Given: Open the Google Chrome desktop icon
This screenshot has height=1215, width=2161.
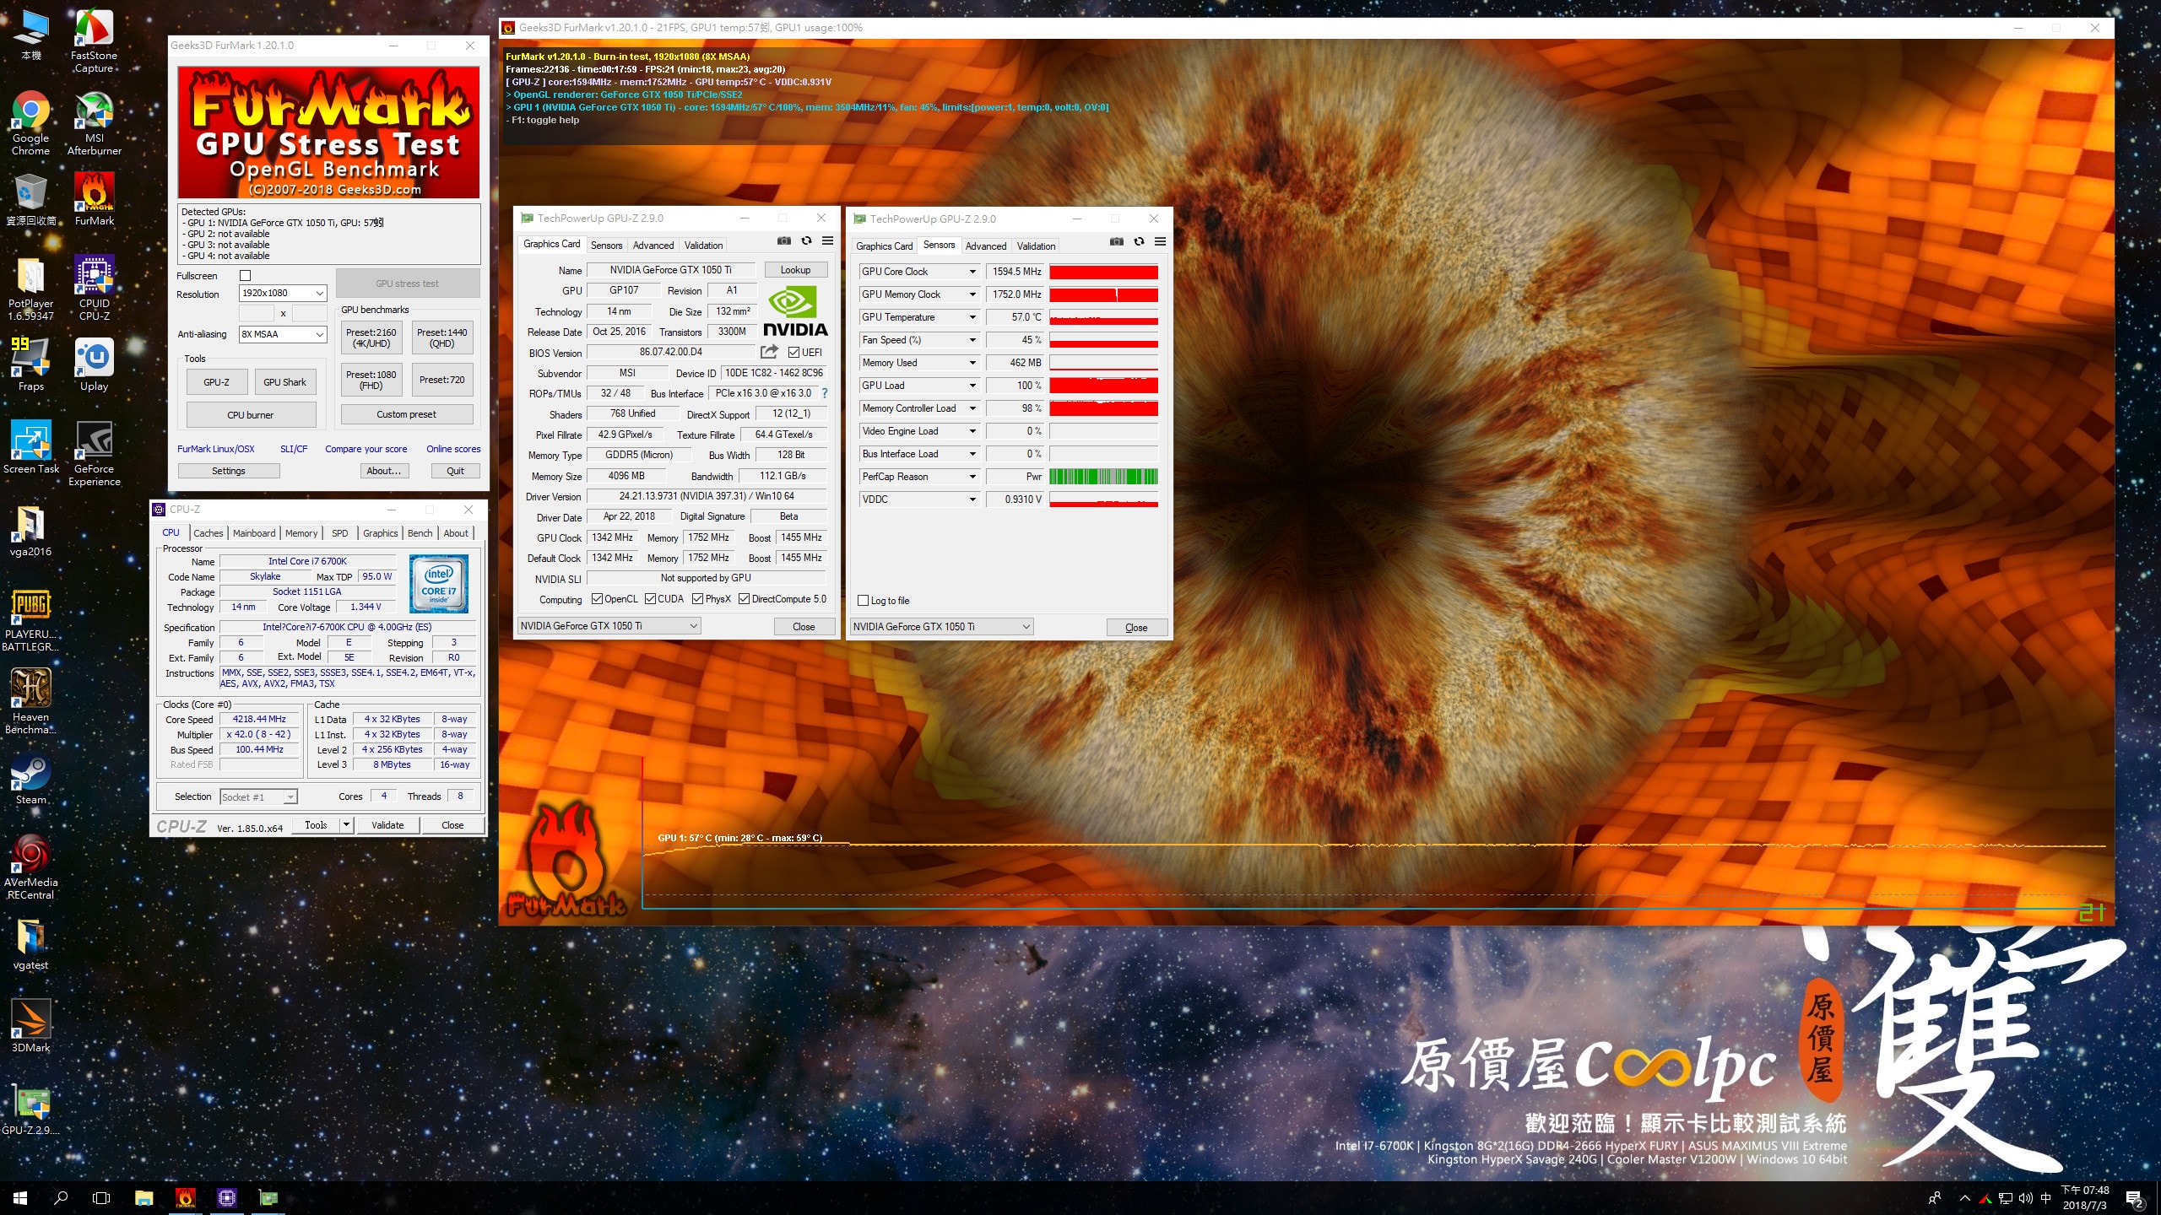Looking at the screenshot, I should [x=30, y=123].
